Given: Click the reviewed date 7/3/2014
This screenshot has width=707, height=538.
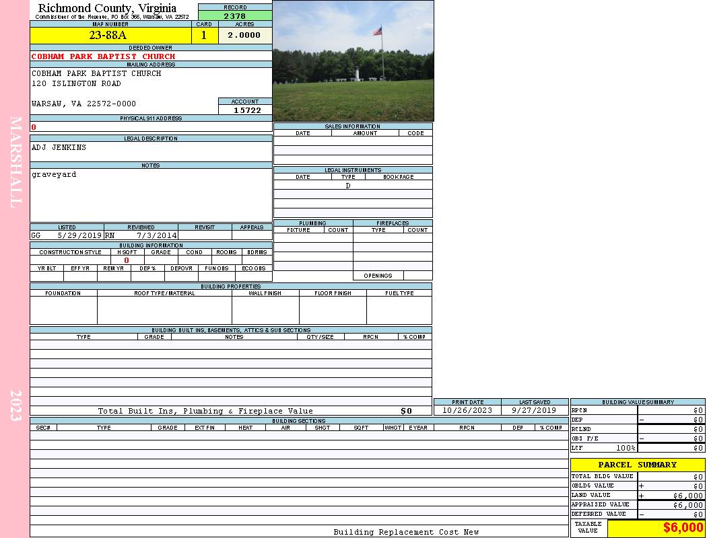Looking at the screenshot, I should pyautogui.click(x=156, y=236).
